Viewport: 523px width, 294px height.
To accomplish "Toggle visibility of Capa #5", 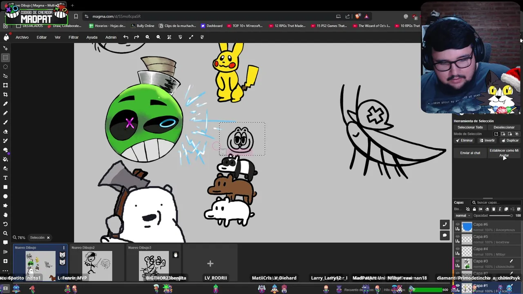I will point(458,237).
